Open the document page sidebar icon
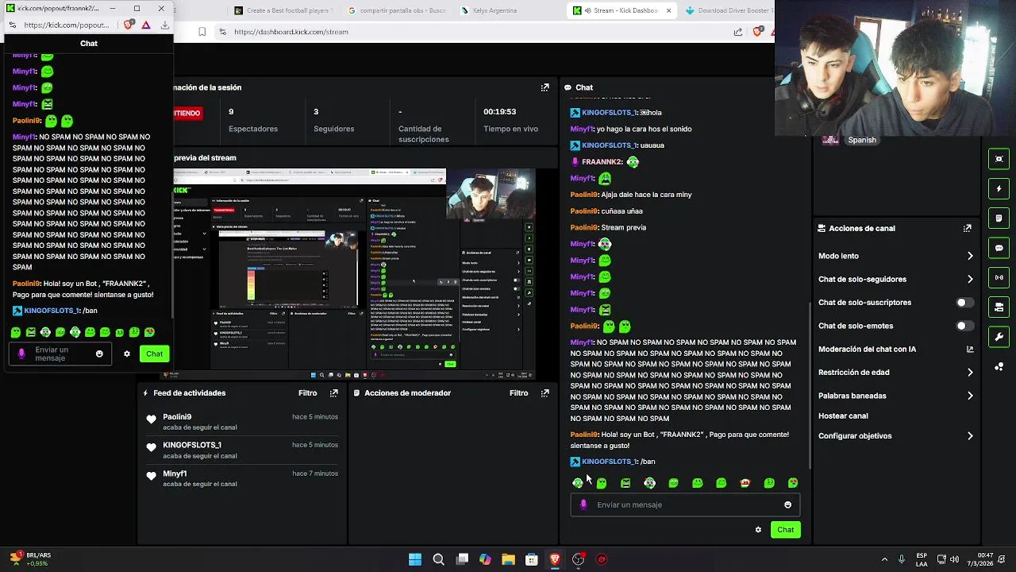This screenshot has width=1016, height=572. pos(999,218)
